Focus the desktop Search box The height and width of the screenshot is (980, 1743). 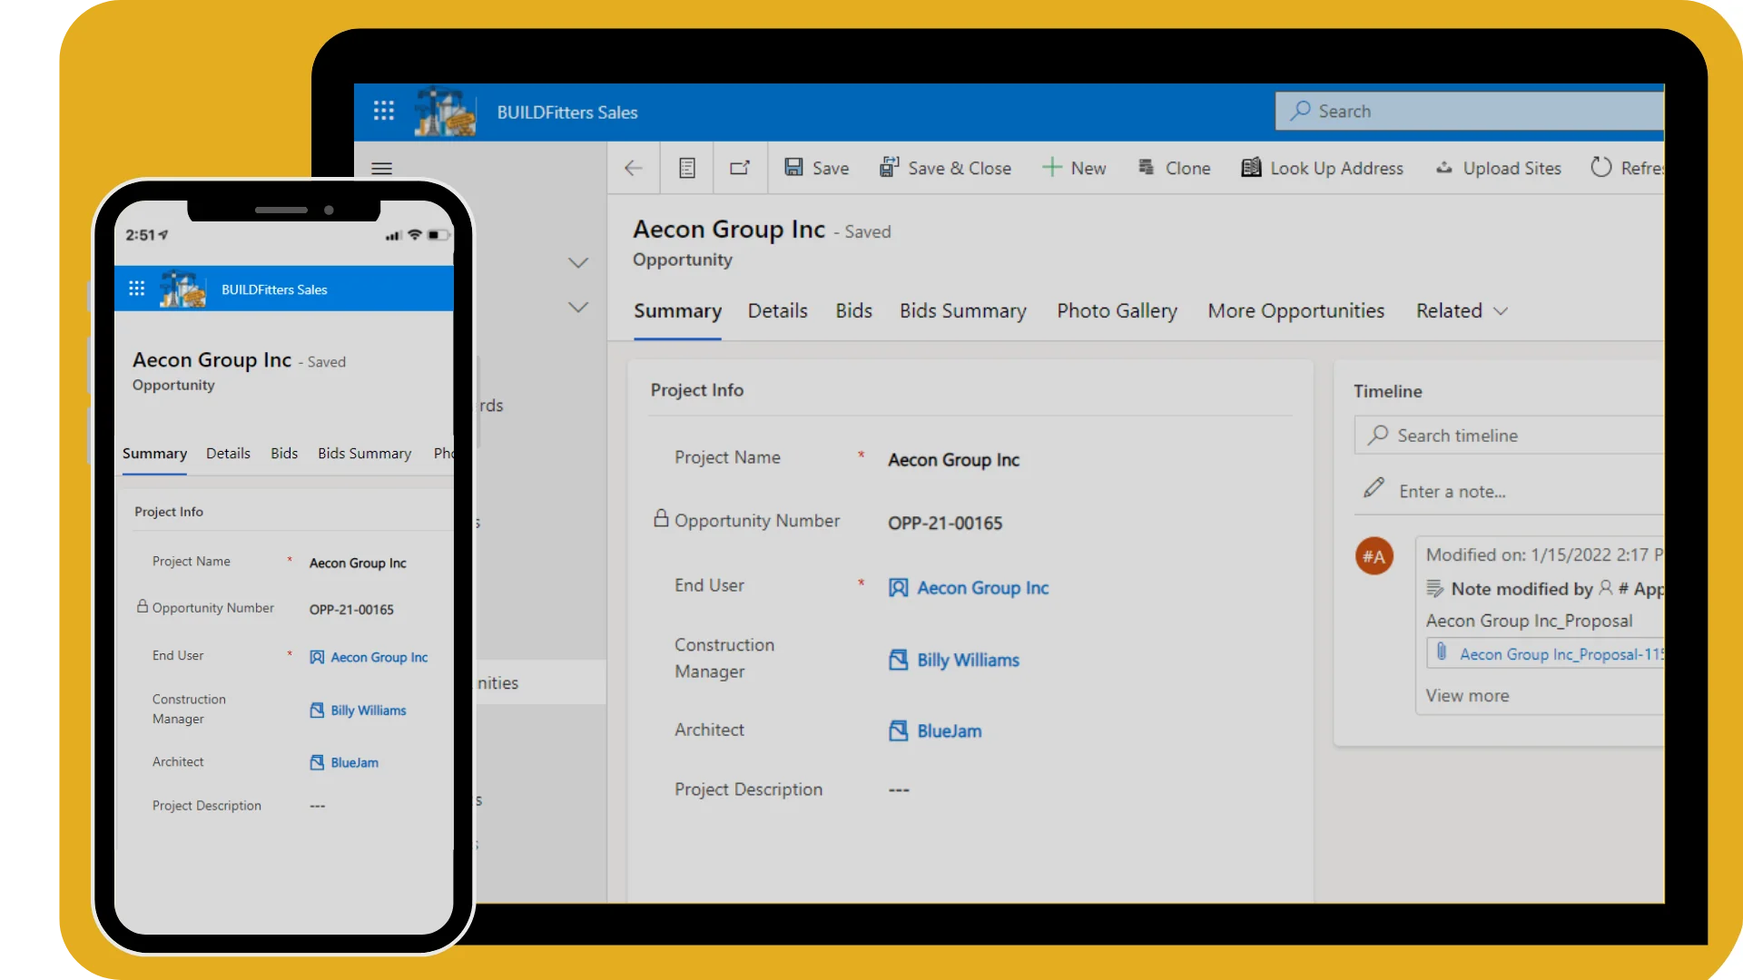pyautogui.click(x=1470, y=111)
